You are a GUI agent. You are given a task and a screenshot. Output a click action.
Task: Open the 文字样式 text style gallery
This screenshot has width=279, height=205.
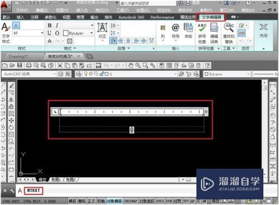point(6,32)
